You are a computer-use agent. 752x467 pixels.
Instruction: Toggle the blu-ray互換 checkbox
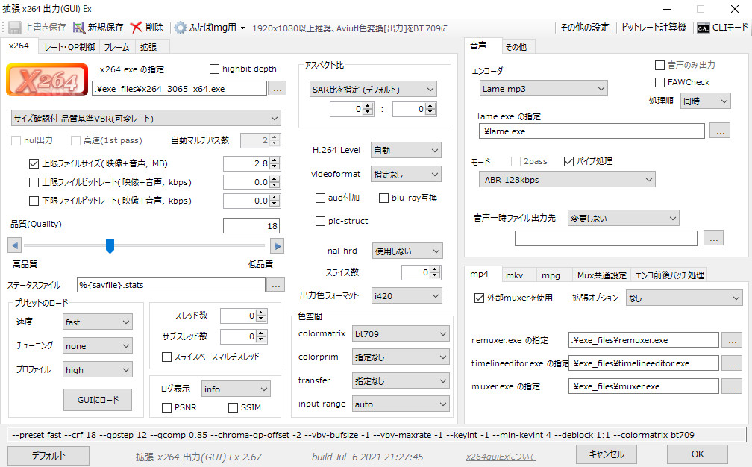(x=384, y=198)
